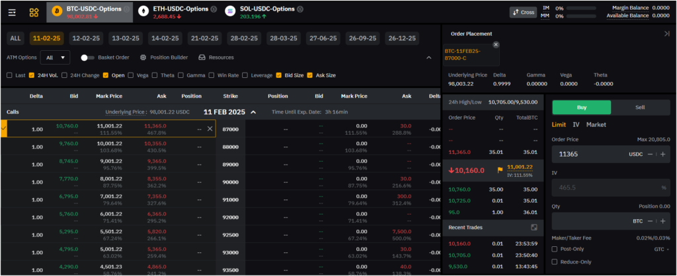Viewport: 677px width, 276px height.
Task: Open the GTC time-in-force dropdown
Action: pos(662,250)
